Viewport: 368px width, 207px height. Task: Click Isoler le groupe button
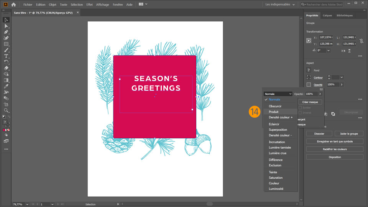tap(349, 133)
